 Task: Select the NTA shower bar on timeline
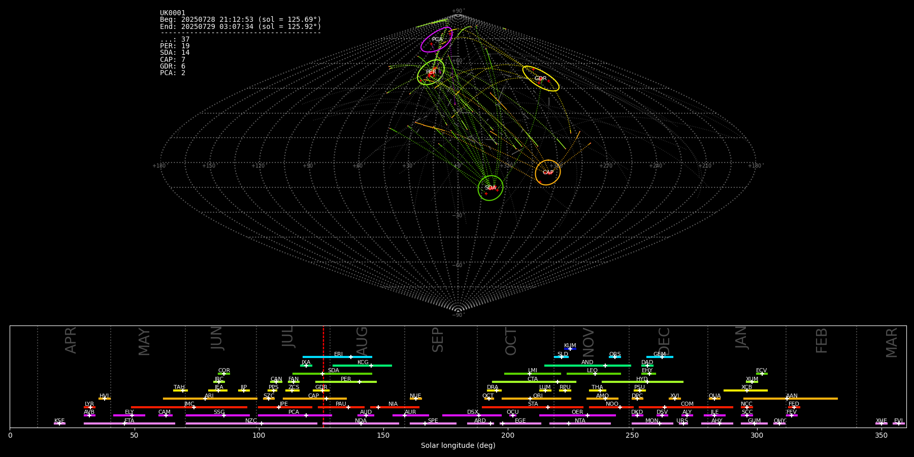tap(580, 423)
